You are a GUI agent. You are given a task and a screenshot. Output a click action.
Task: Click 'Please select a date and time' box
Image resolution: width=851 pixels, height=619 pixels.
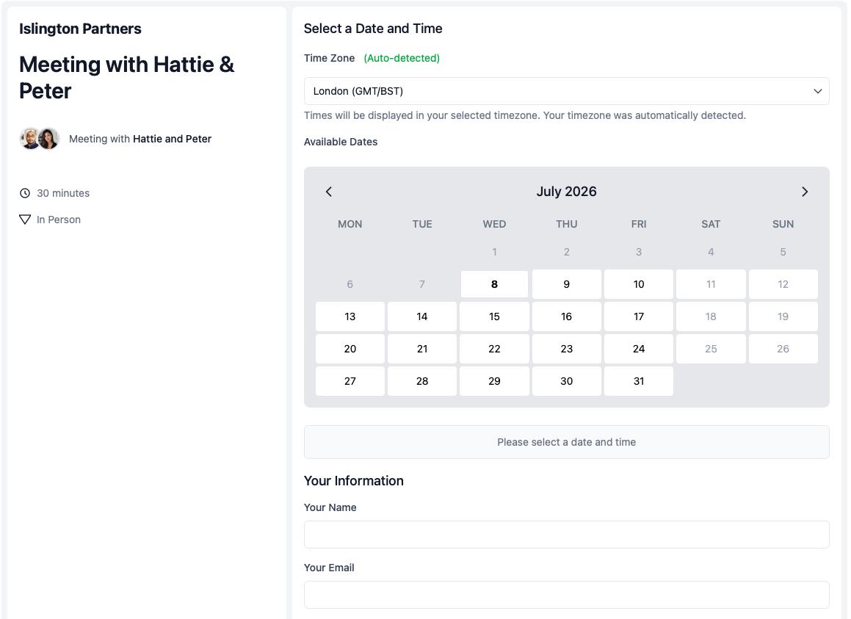tap(567, 442)
